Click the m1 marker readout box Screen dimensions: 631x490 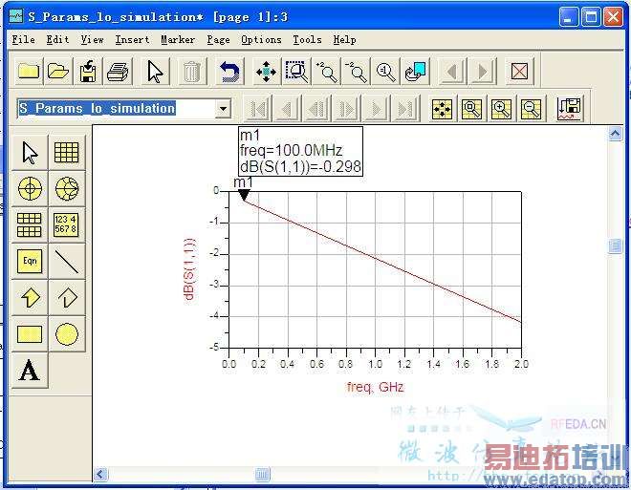click(x=300, y=151)
